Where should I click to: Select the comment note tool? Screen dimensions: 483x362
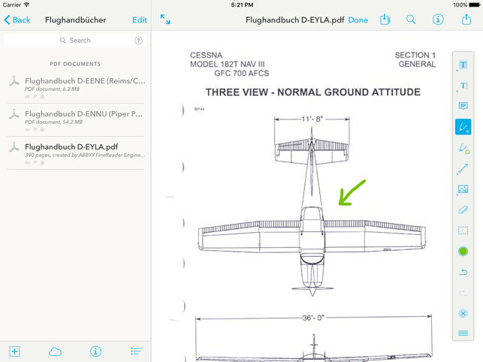(463, 106)
